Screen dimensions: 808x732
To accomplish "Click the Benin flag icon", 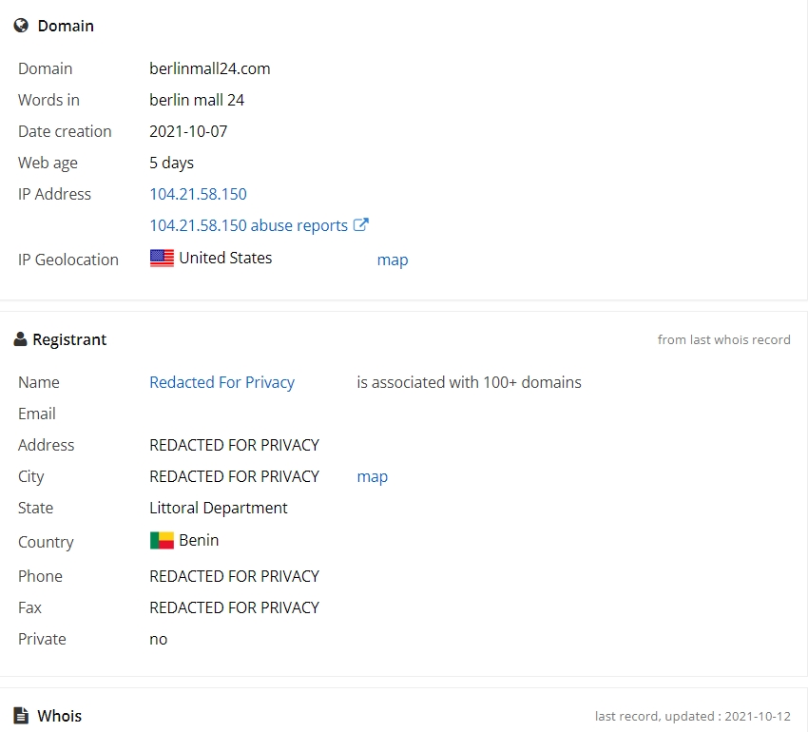I will (x=162, y=540).
